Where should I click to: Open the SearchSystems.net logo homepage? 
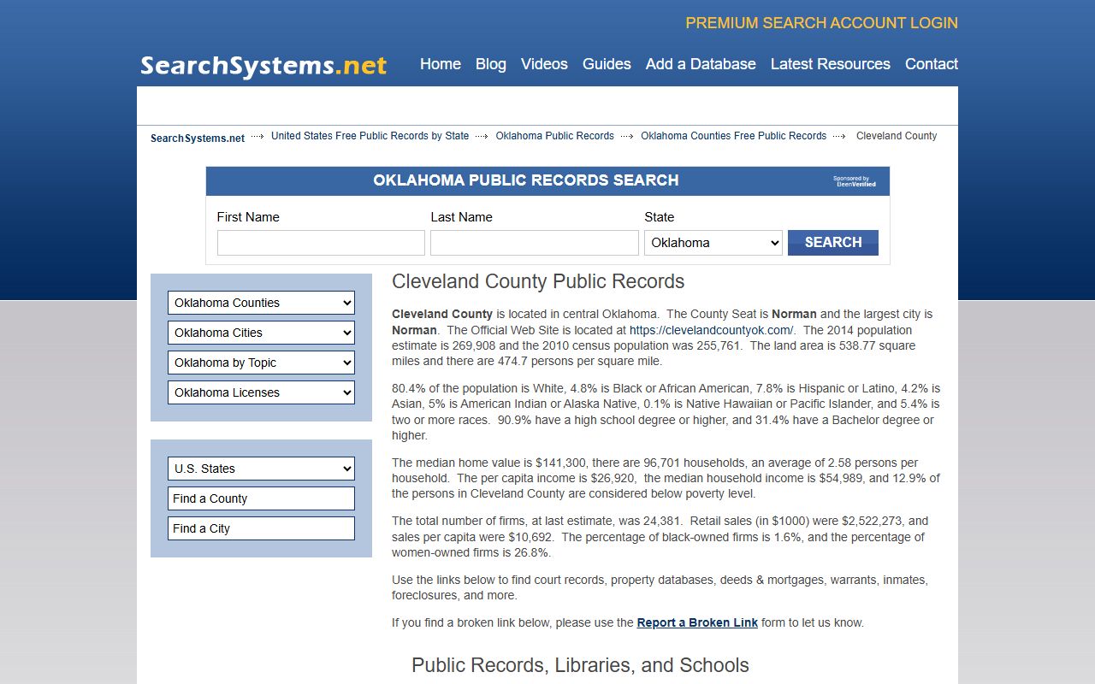(x=263, y=66)
